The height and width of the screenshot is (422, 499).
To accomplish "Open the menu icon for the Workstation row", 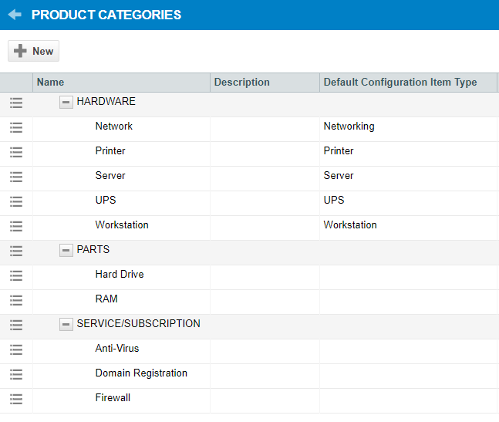I will [16, 225].
